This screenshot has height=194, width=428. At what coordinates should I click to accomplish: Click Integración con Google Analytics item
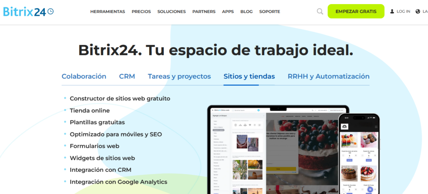[x=118, y=182]
